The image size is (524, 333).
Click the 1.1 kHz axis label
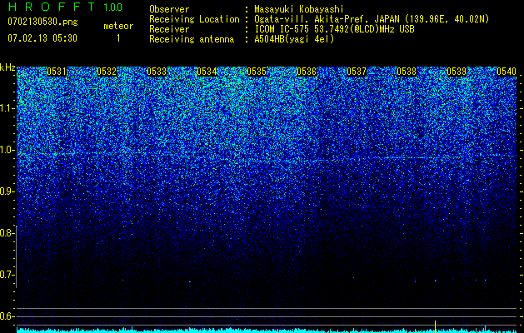pos(7,108)
